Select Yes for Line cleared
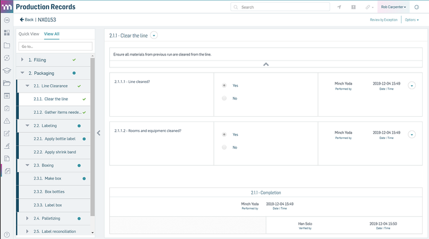Viewport: 429px width, 239px height. click(x=224, y=85)
